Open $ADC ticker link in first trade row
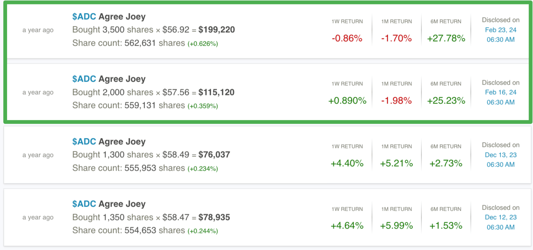 click(84, 17)
